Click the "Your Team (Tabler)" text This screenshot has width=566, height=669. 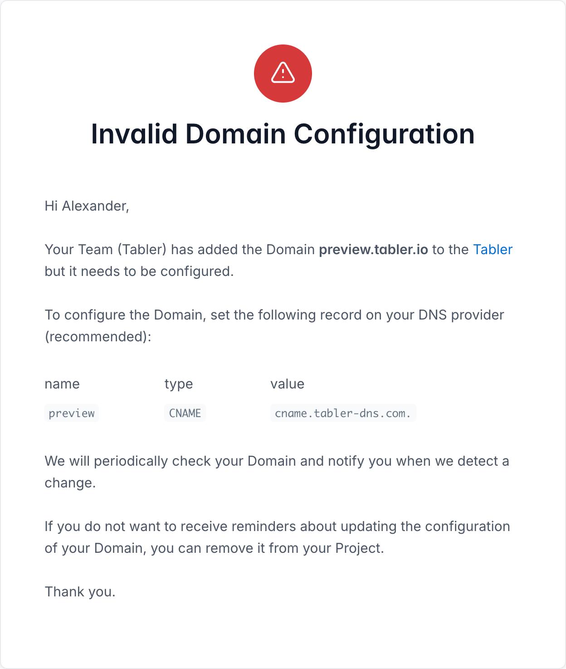pyautogui.click(x=106, y=250)
